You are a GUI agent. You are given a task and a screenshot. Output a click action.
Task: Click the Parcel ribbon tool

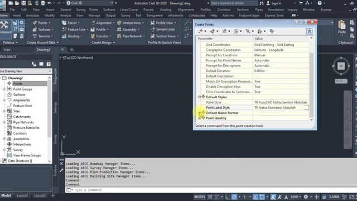pyautogui.click(x=71, y=23)
